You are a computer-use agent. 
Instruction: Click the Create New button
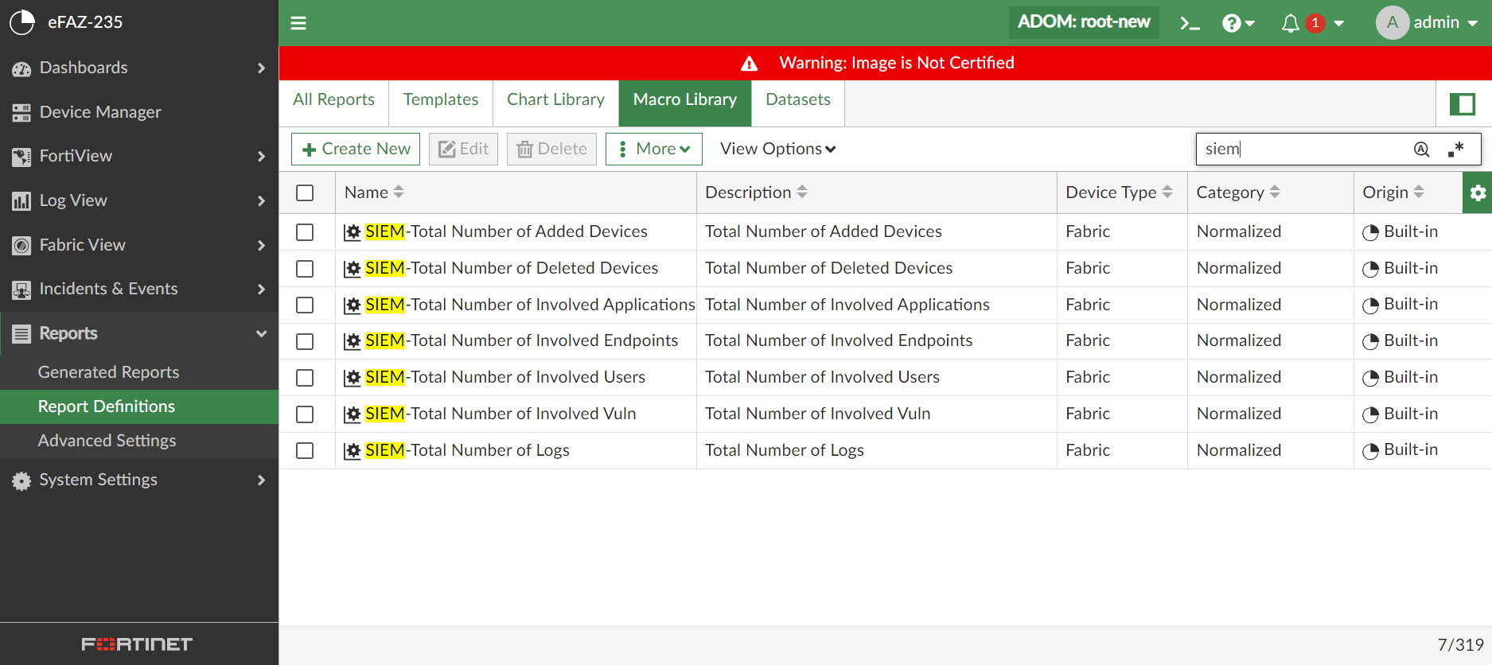pyautogui.click(x=356, y=149)
